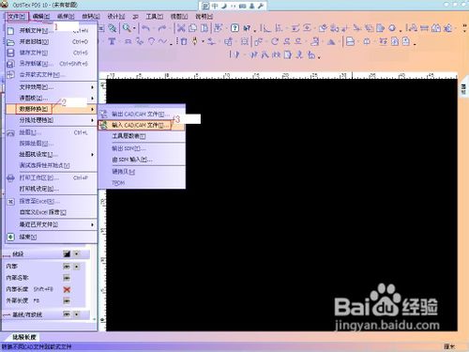
Task: Choose report to Excel entry
Action: (52, 201)
